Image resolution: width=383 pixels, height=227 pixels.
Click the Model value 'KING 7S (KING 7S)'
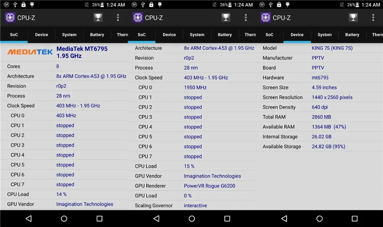point(332,48)
